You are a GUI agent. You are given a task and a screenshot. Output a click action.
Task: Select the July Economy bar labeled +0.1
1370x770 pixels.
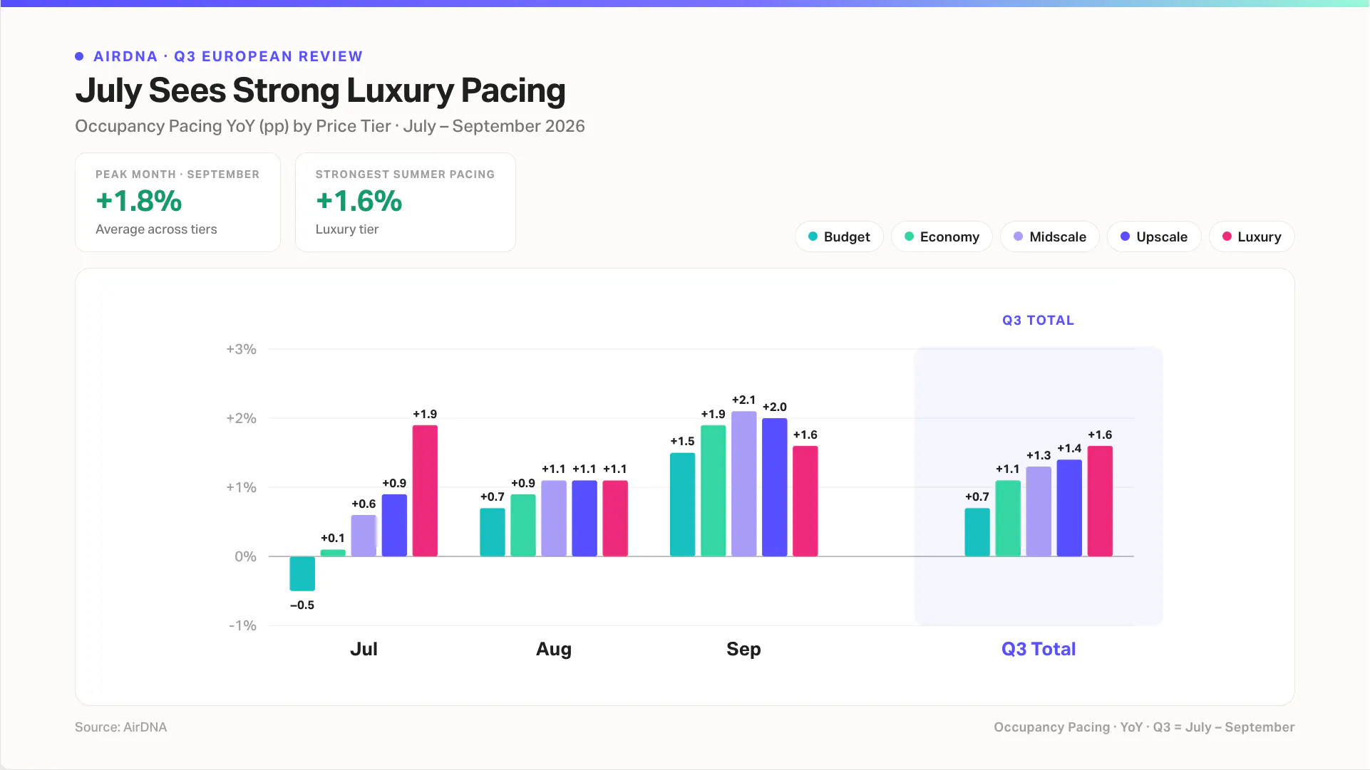coord(333,553)
